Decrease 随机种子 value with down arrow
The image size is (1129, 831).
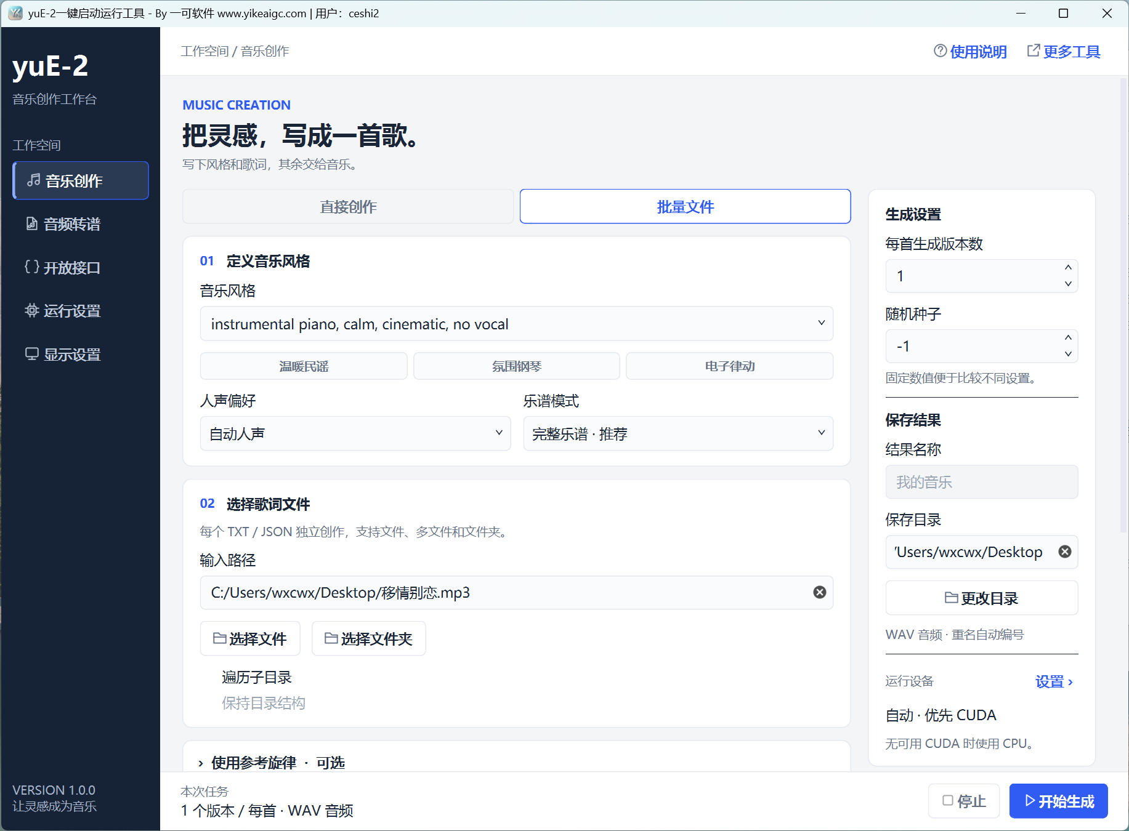(1068, 354)
